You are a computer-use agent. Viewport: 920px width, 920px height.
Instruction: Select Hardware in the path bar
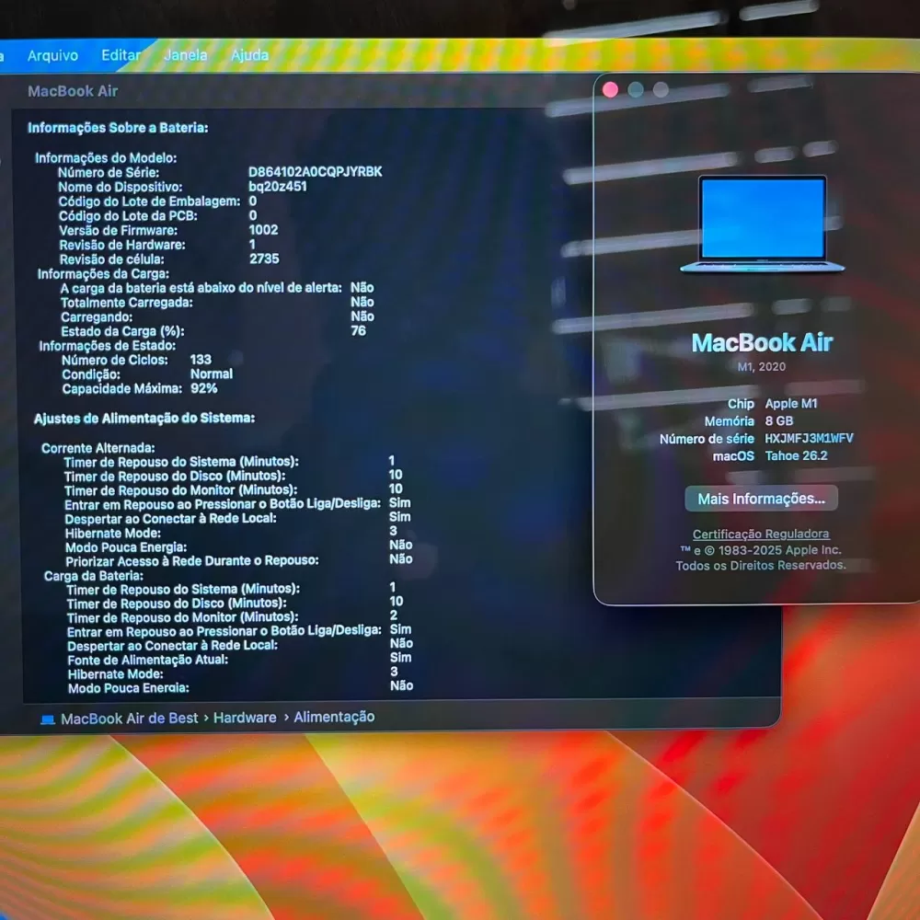coord(245,718)
